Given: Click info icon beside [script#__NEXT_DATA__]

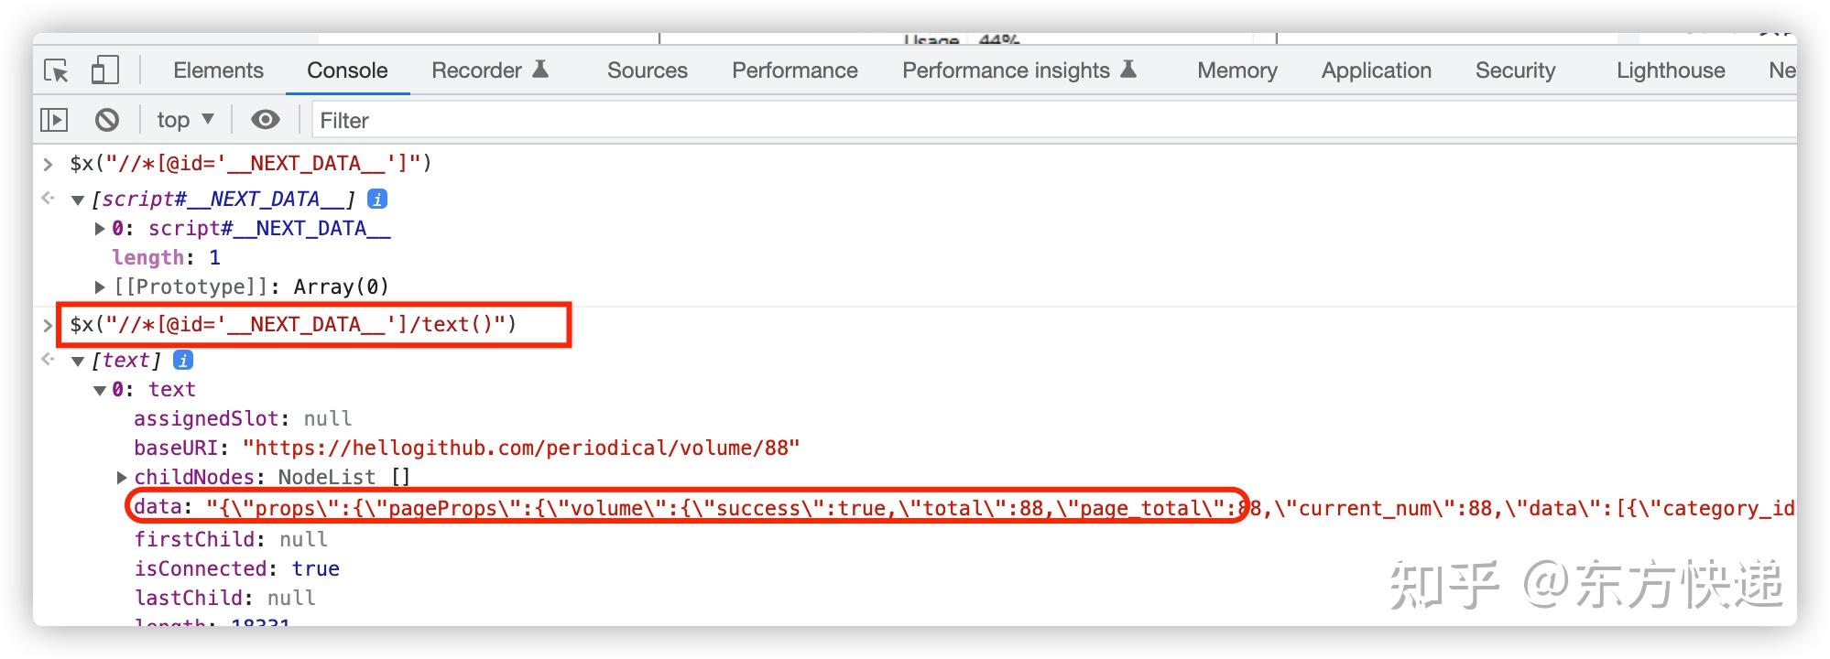Looking at the screenshot, I should pyautogui.click(x=377, y=199).
